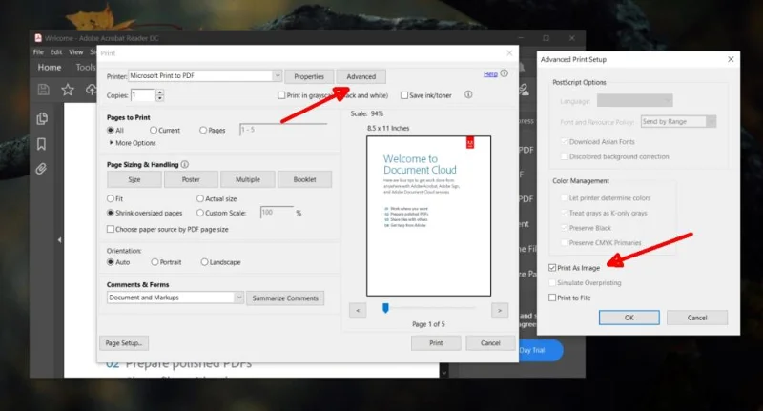Click OK in Advanced Print Setup
This screenshot has width=763, height=411.
pos(629,318)
